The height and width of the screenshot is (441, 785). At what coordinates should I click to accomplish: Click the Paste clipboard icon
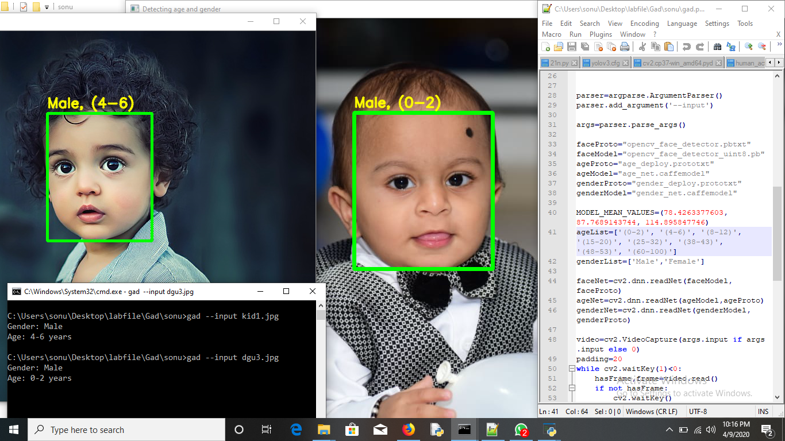click(668, 47)
